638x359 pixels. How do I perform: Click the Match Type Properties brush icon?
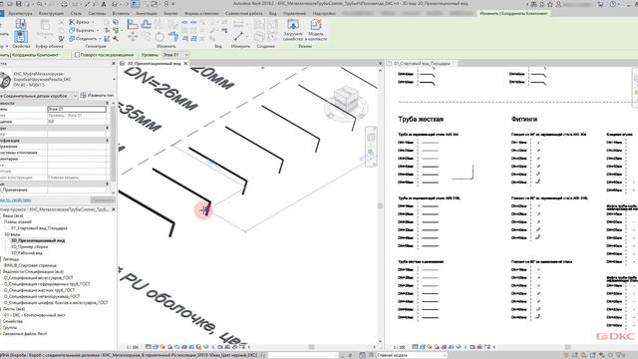(61, 39)
